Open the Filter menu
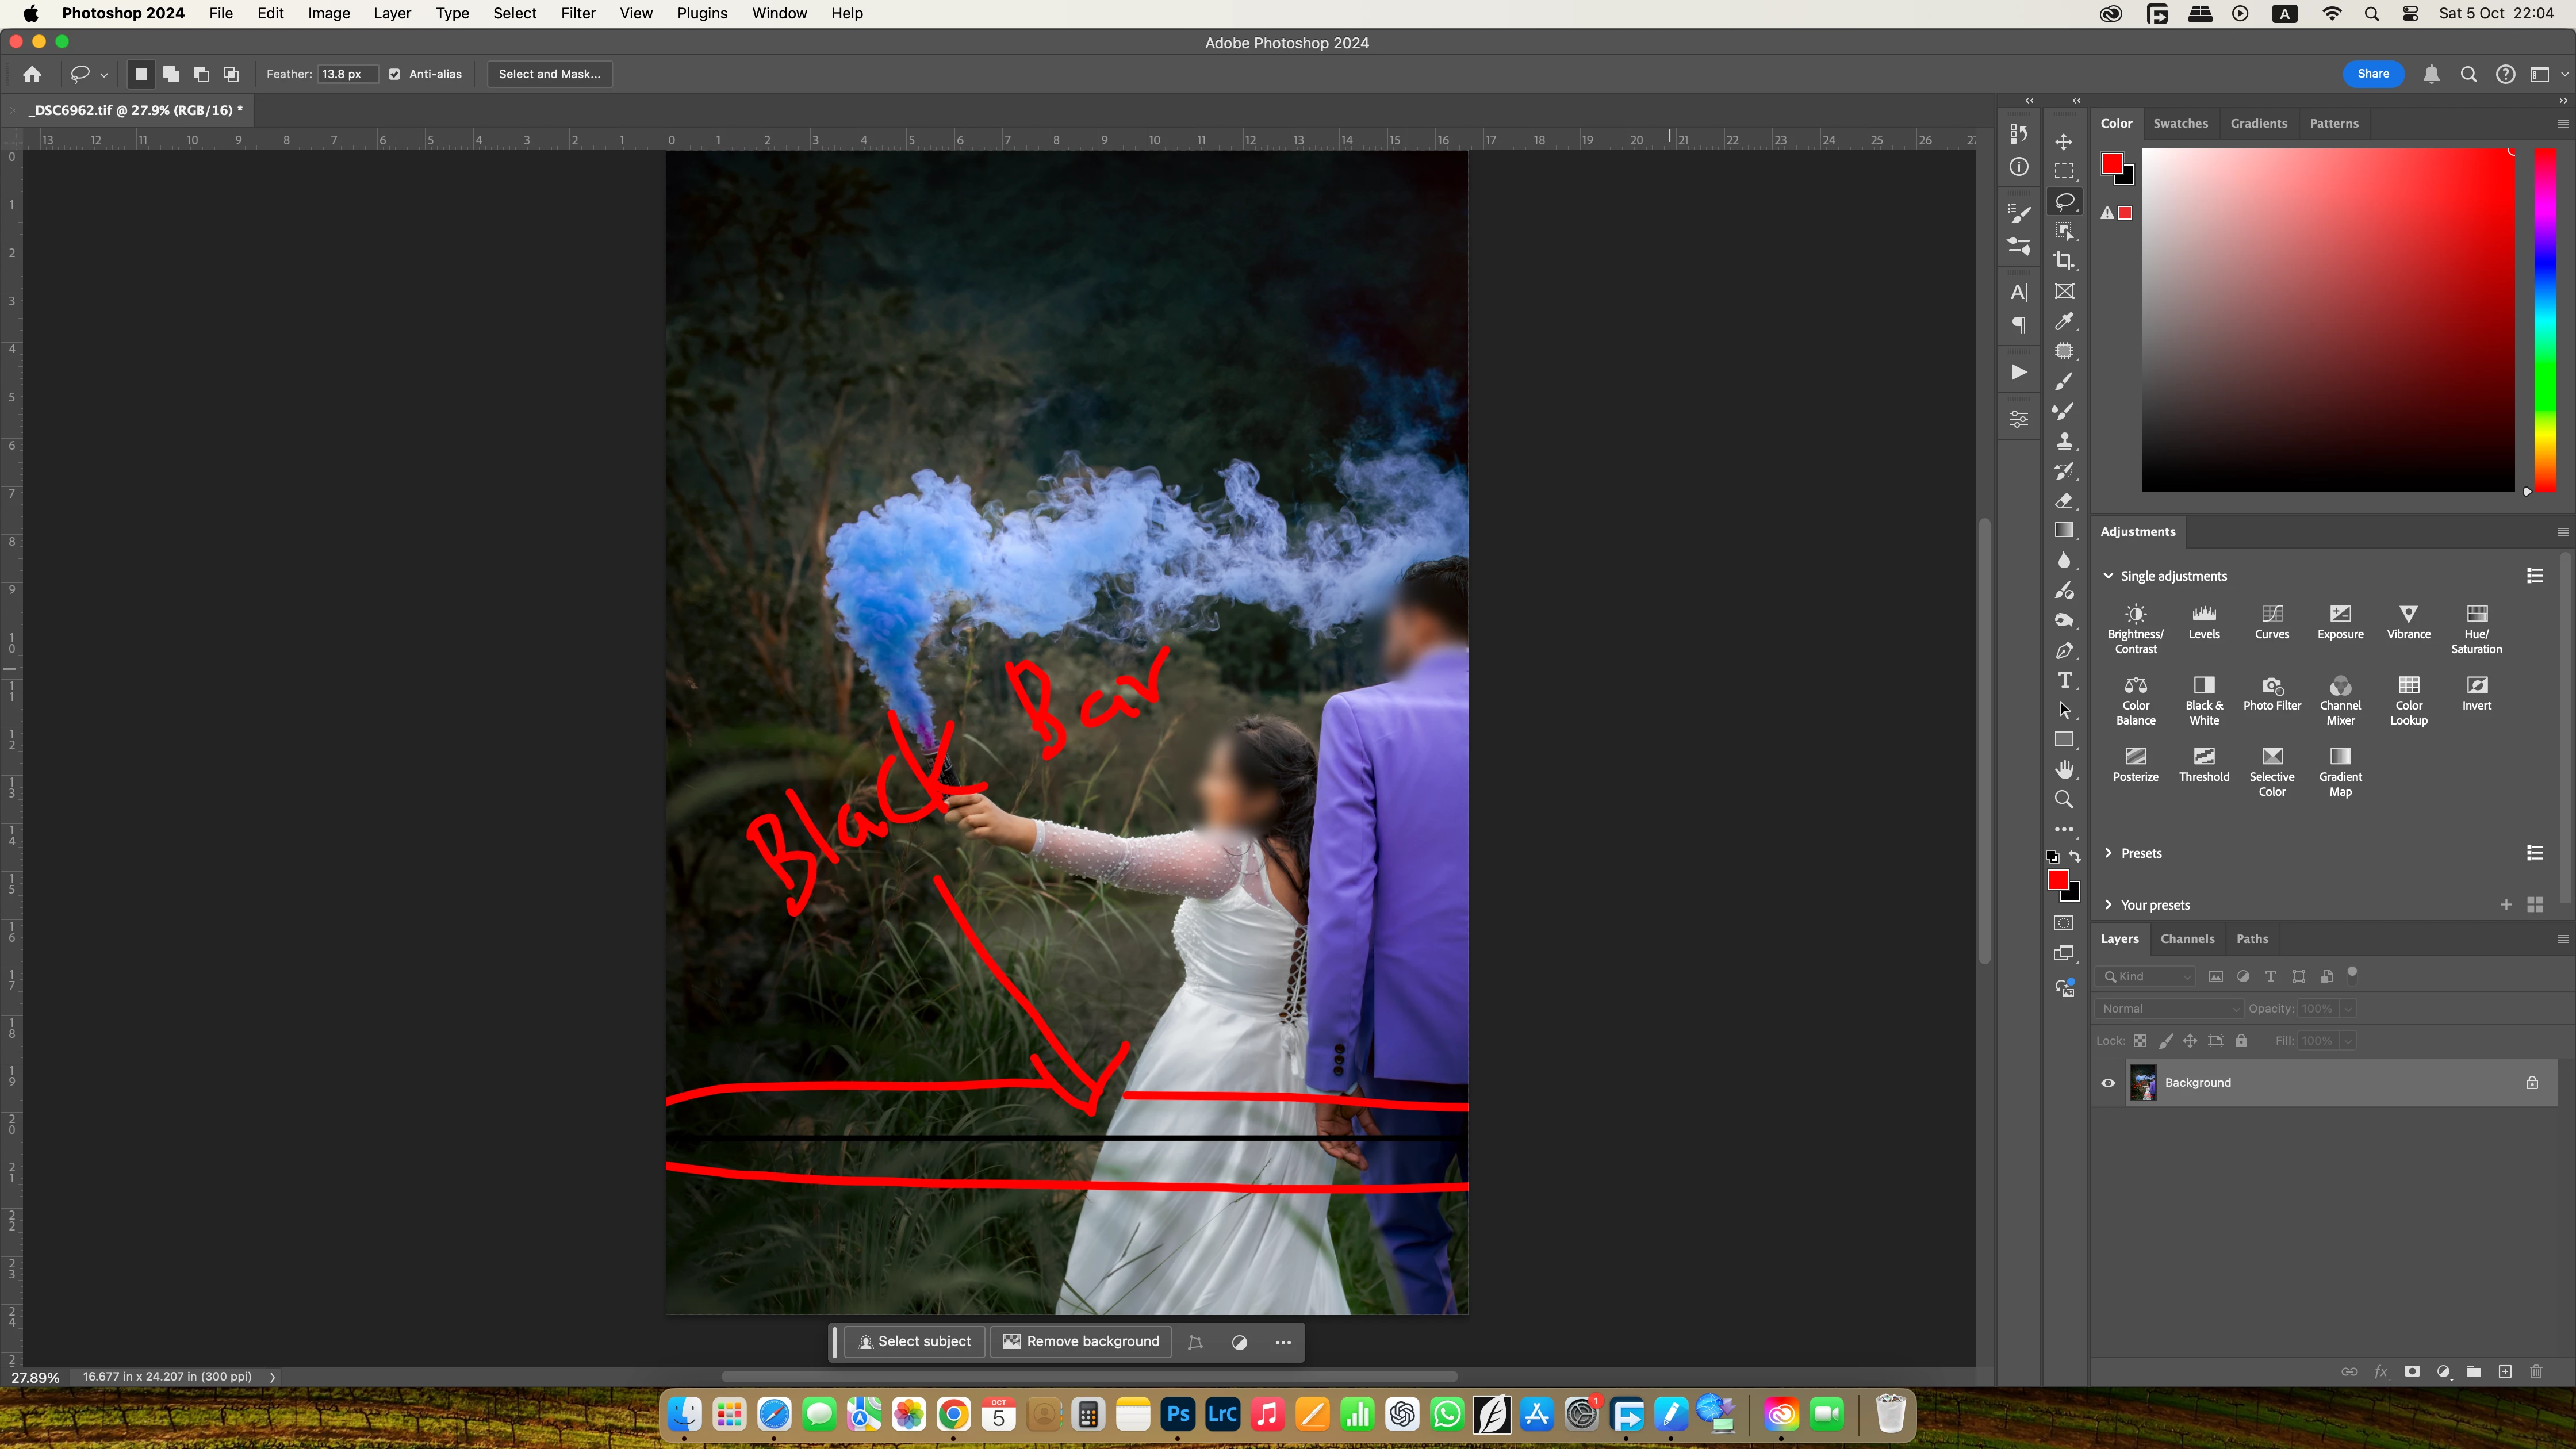Viewport: 2576px width, 1449px height. tap(577, 13)
